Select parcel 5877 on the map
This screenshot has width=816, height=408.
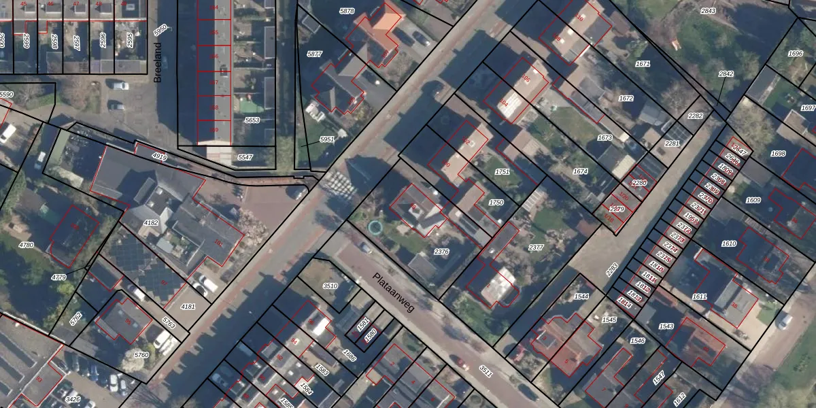click(x=314, y=54)
